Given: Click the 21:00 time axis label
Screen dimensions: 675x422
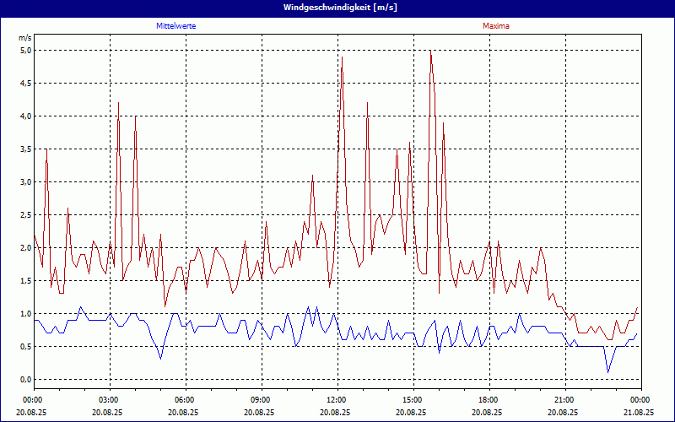Looking at the screenshot, I should (564, 399).
